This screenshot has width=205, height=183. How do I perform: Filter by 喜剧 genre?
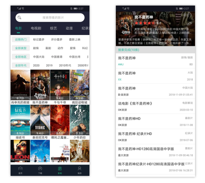(48, 48)
